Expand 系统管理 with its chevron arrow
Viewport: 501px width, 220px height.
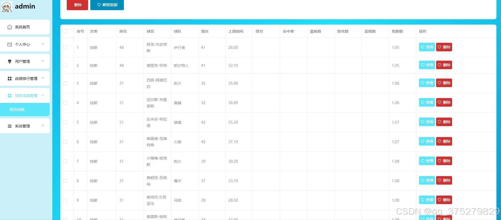pos(43,126)
